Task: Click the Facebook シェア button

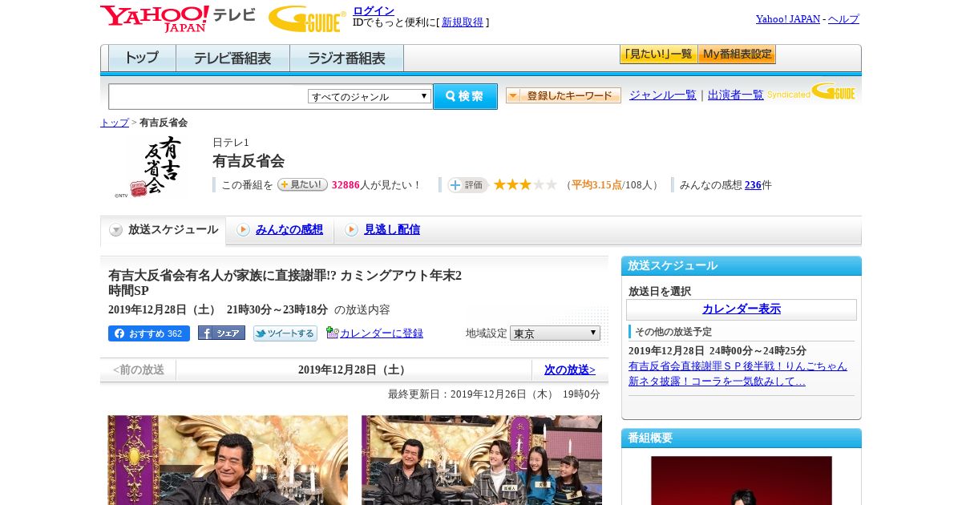Action: click(x=221, y=333)
